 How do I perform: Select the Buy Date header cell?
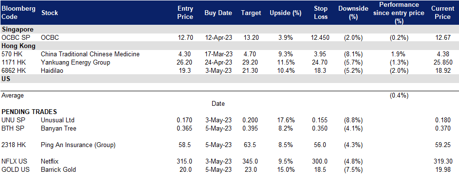click(218, 13)
